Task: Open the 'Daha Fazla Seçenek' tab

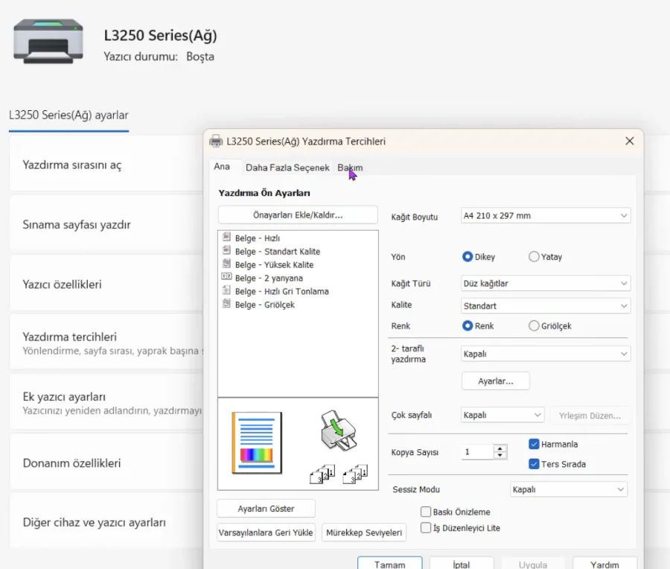Action: tap(287, 168)
